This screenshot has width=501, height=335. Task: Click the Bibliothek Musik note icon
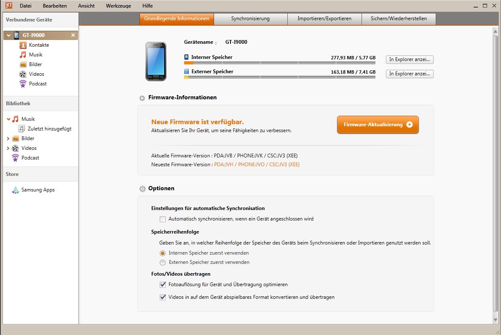click(15, 119)
